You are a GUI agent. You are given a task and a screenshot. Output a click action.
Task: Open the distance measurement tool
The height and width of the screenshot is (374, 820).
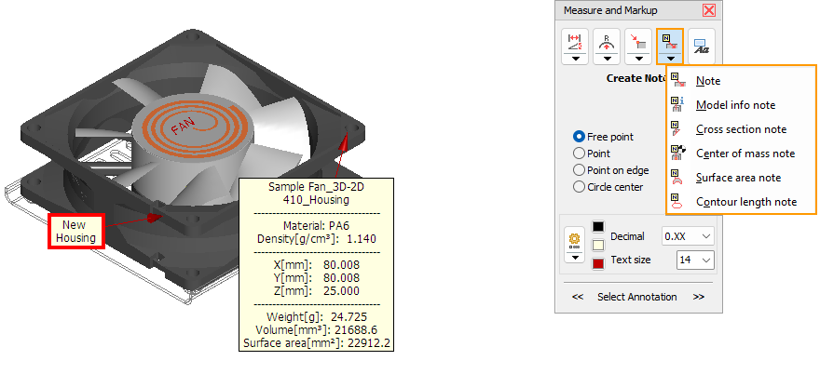tap(575, 41)
